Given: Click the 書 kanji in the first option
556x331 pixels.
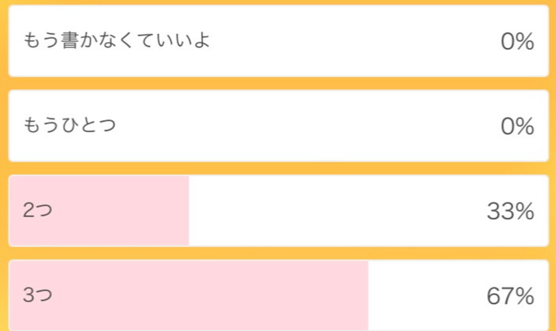Looking at the screenshot, I should (x=69, y=40).
